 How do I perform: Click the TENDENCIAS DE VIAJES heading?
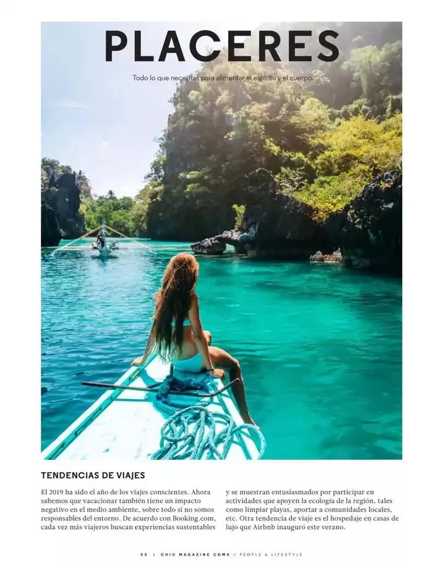(93, 475)
